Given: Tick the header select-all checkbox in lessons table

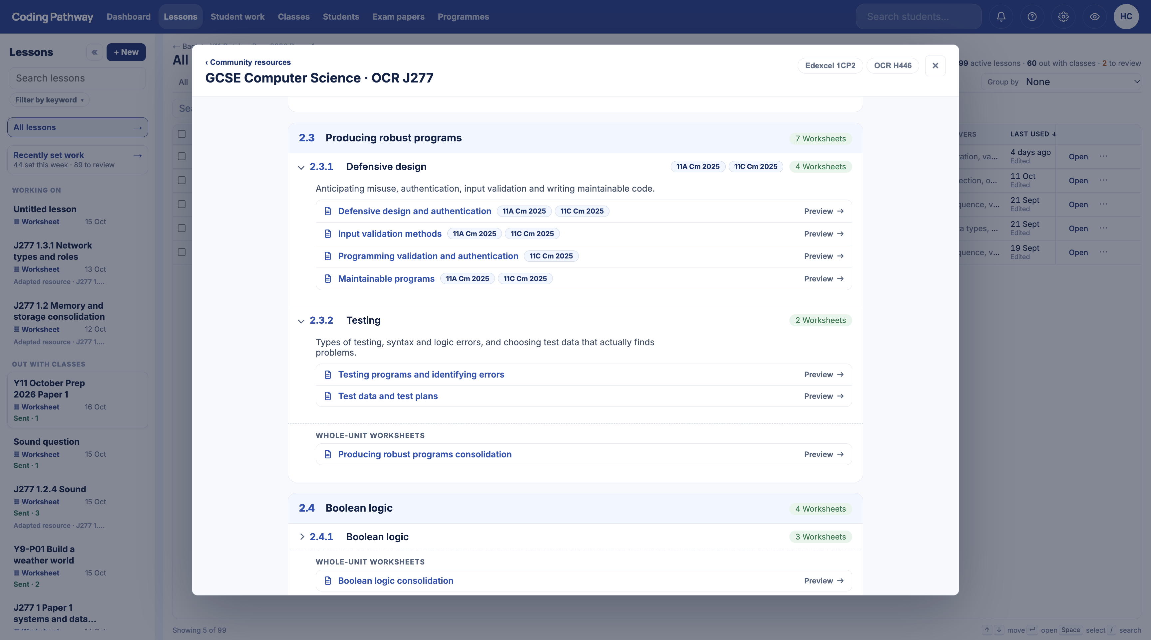Looking at the screenshot, I should (x=182, y=134).
